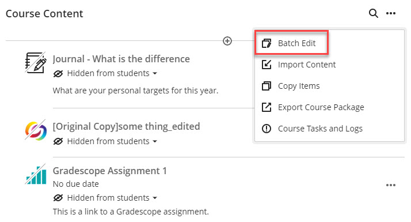Click the Batch Edit pencil icon

[267, 43]
